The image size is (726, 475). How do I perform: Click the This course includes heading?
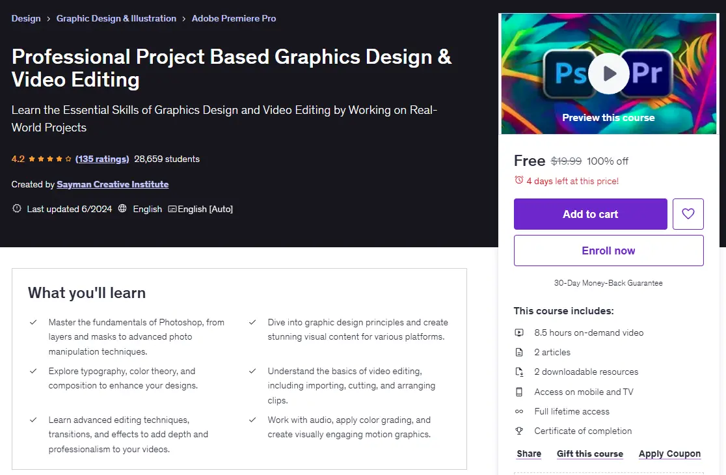[563, 310]
